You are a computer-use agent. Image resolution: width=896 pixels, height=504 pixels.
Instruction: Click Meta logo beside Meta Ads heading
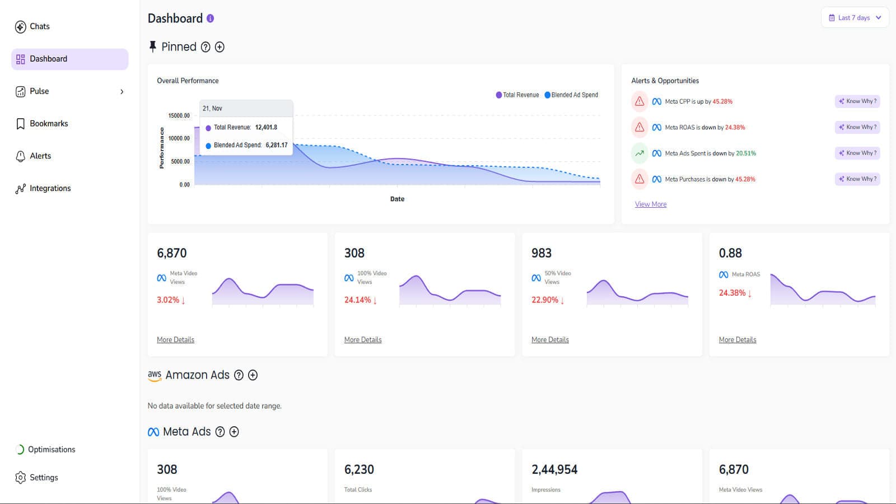point(153,432)
